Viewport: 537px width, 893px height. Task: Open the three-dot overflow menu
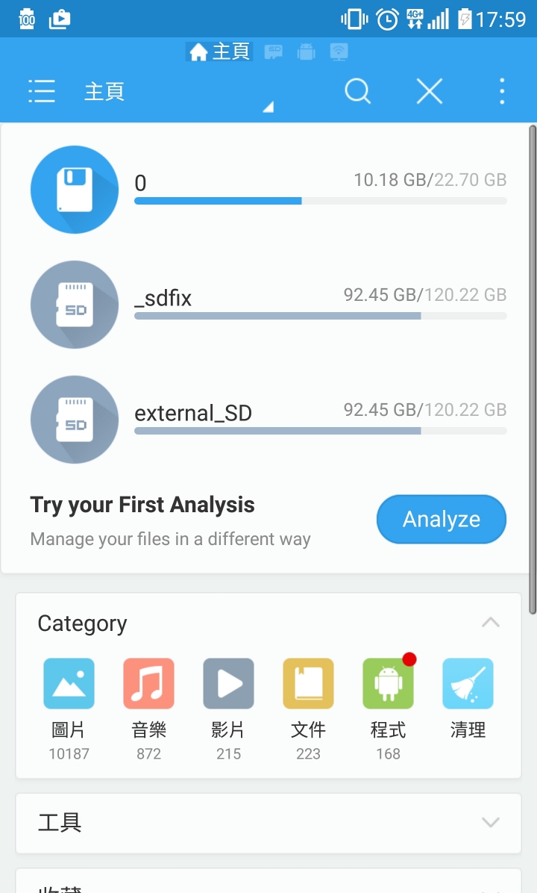tap(502, 91)
